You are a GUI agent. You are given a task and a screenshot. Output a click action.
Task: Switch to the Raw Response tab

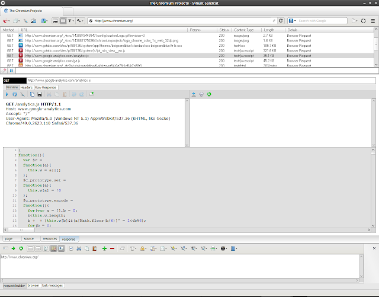(46, 87)
